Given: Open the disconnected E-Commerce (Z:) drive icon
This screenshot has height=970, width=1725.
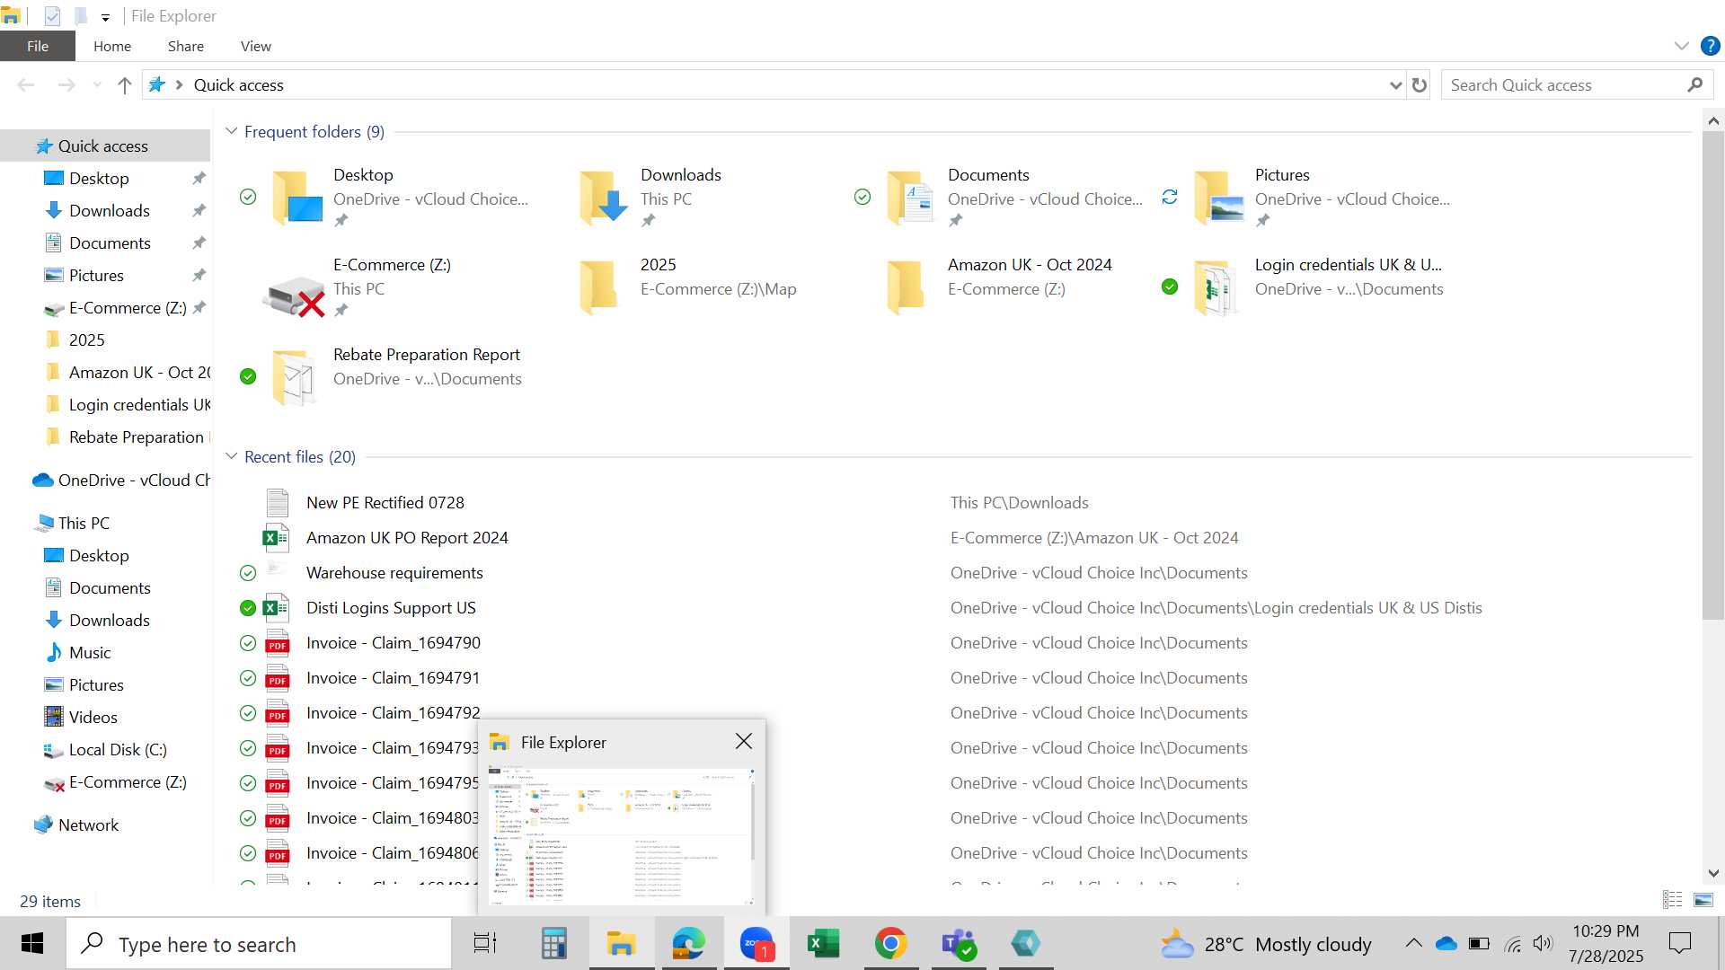Looking at the screenshot, I should point(294,295).
